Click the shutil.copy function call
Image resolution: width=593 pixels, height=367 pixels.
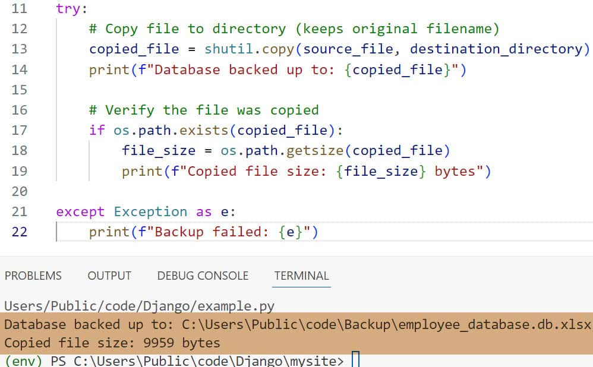click(x=242, y=49)
